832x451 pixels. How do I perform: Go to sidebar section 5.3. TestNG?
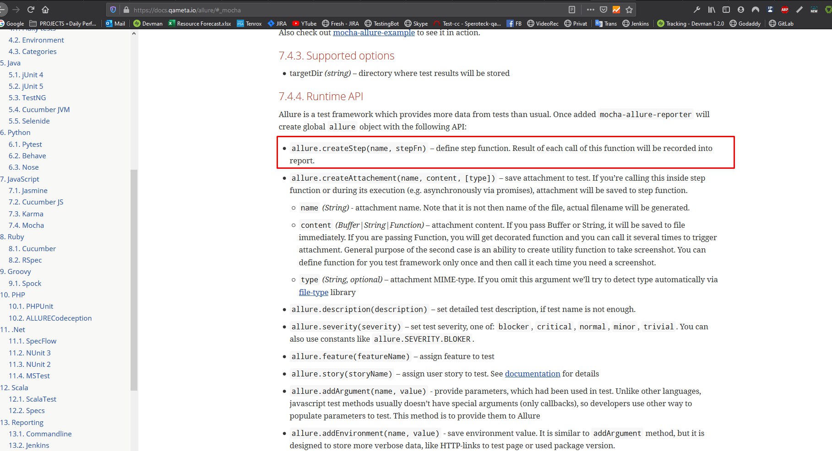click(27, 97)
